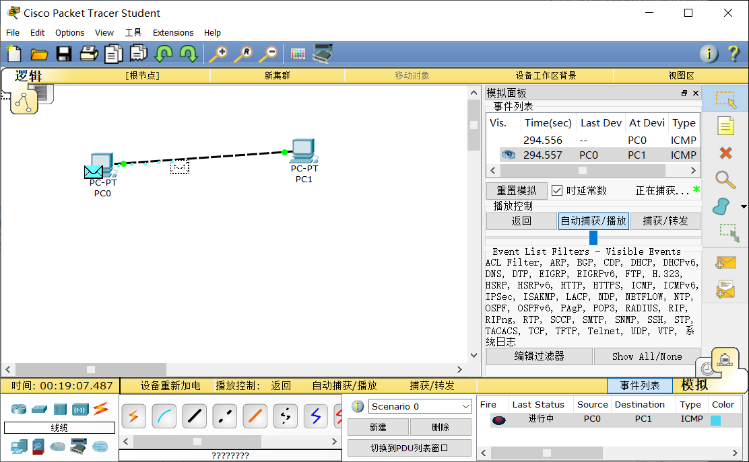This screenshot has width=749, height=462.
Task: Click the info icon in the top toolbar
Action: (x=709, y=54)
